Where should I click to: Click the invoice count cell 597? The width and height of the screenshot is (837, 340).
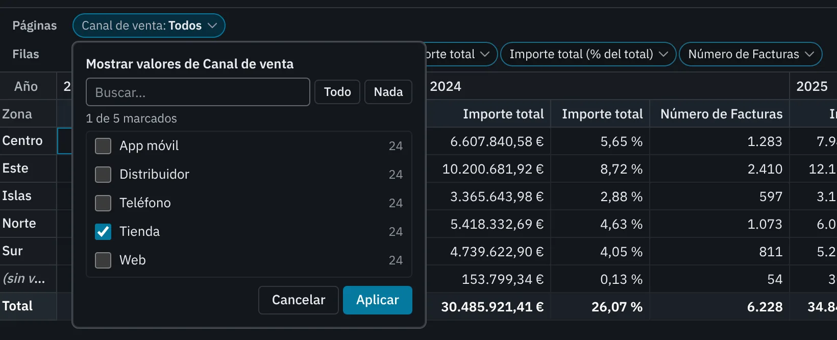tap(720, 197)
